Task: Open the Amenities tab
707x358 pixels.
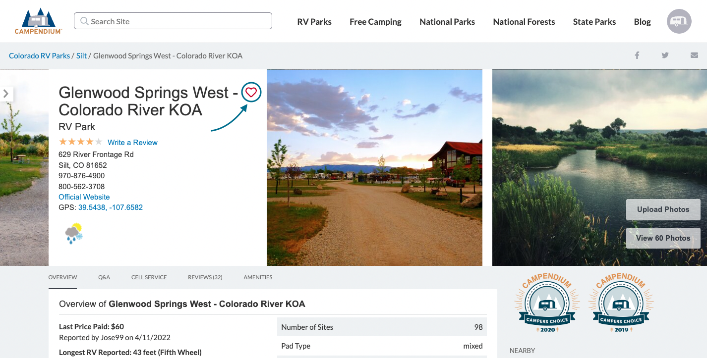Action: tap(258, 277)
